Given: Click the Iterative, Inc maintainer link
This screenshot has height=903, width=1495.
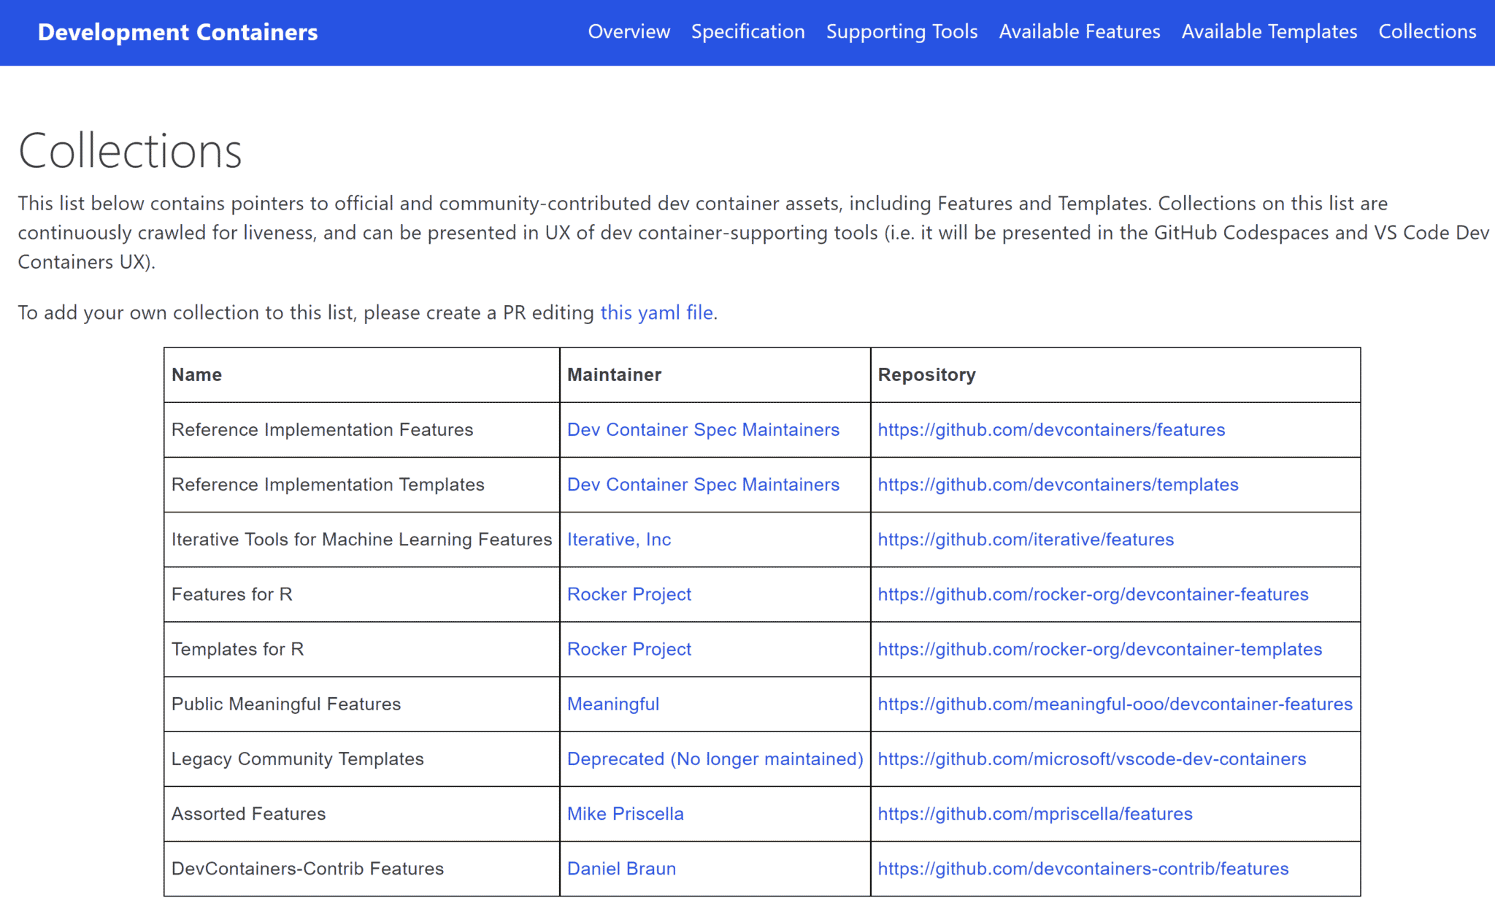Looking at the screenshot, I should point(618,539).
